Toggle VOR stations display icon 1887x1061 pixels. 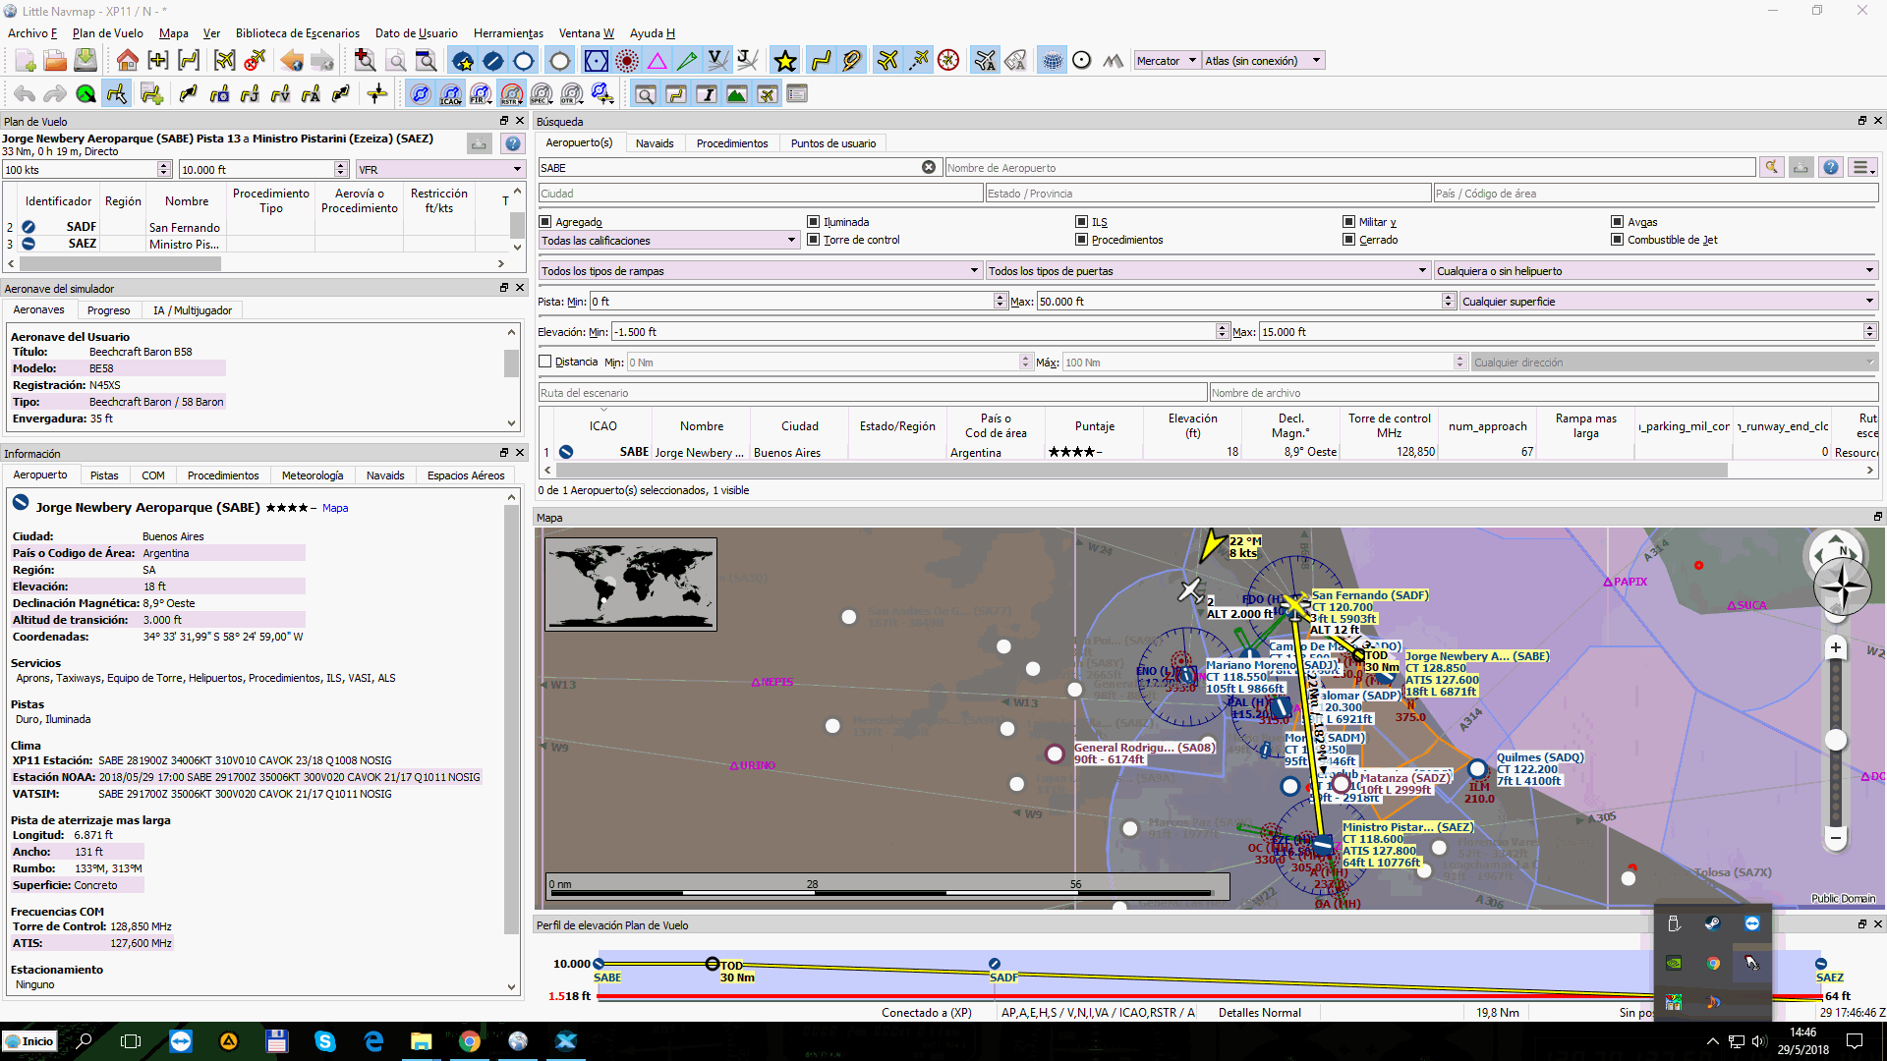coord(597,61)
